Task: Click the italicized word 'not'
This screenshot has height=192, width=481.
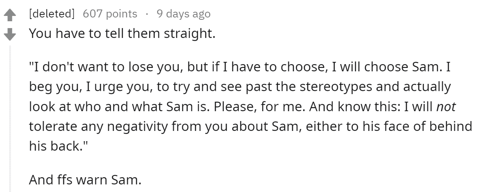Action: coord(446,107)
